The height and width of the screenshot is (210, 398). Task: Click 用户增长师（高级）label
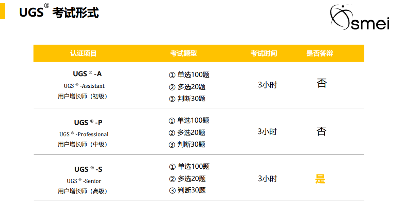83,191
